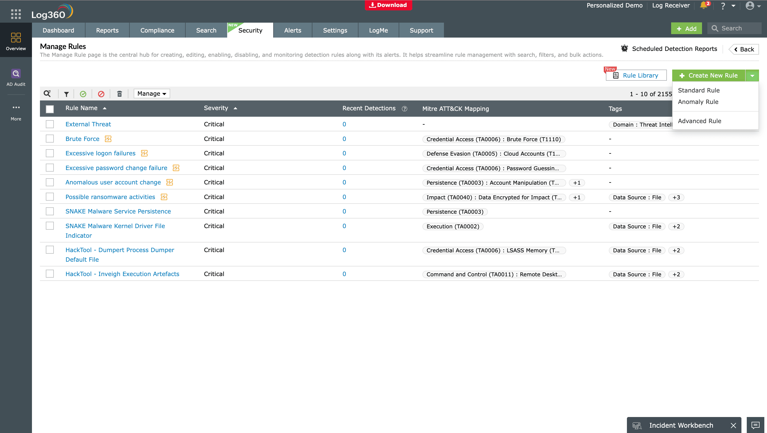Image resolution: width=767 pixels, height=433 pixels.
Task: Click the notifications bell showing 2 alerts
Action: (704, 6)
